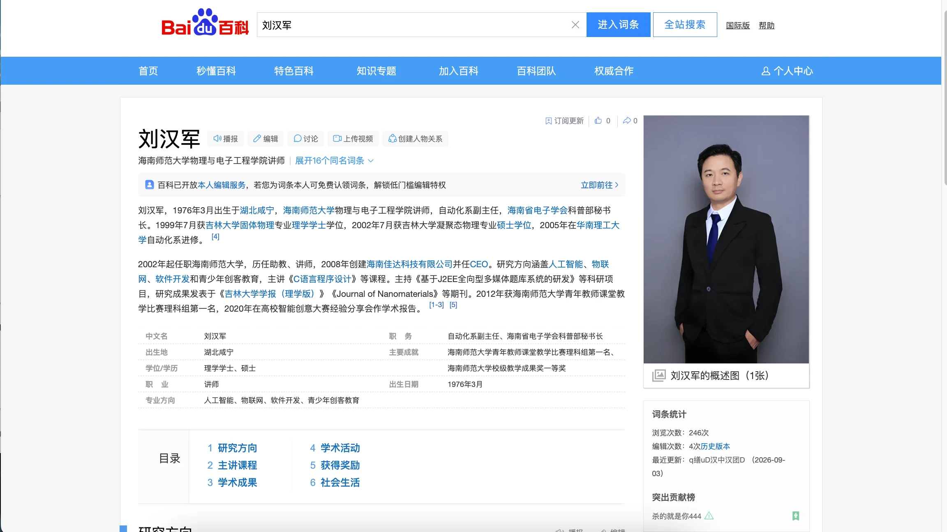Click the 上传视频 video upload button
947x532 pixels.
click(353, 139)
